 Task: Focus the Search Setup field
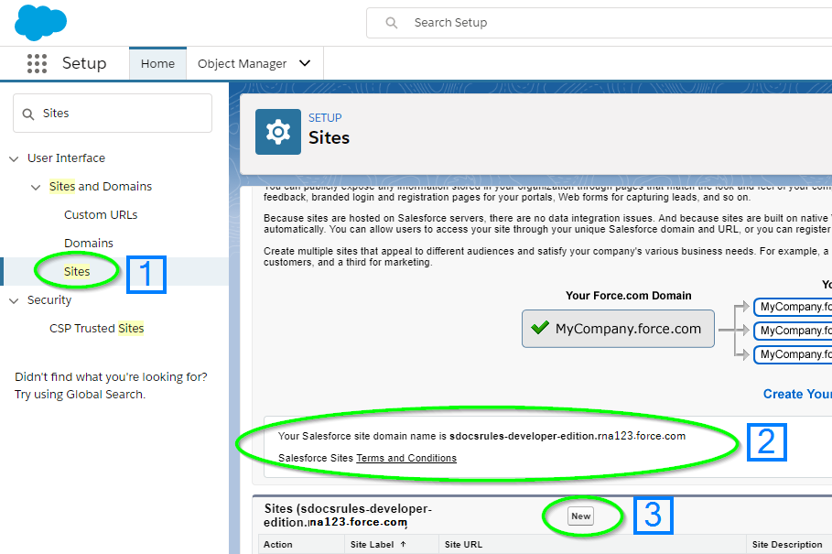[600, 23]
